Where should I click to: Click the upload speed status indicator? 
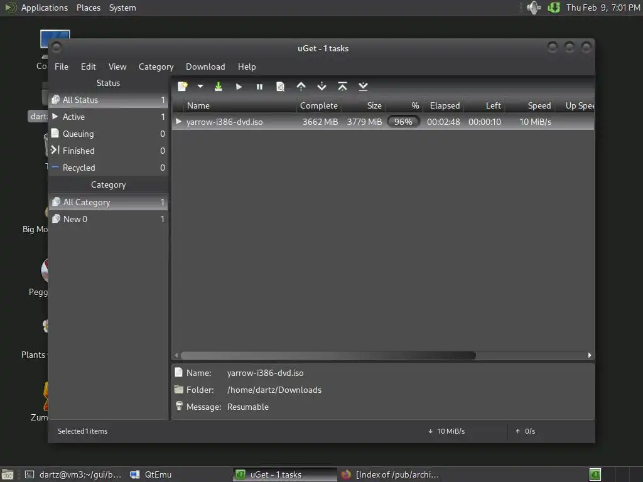click(x=526, y=431)
